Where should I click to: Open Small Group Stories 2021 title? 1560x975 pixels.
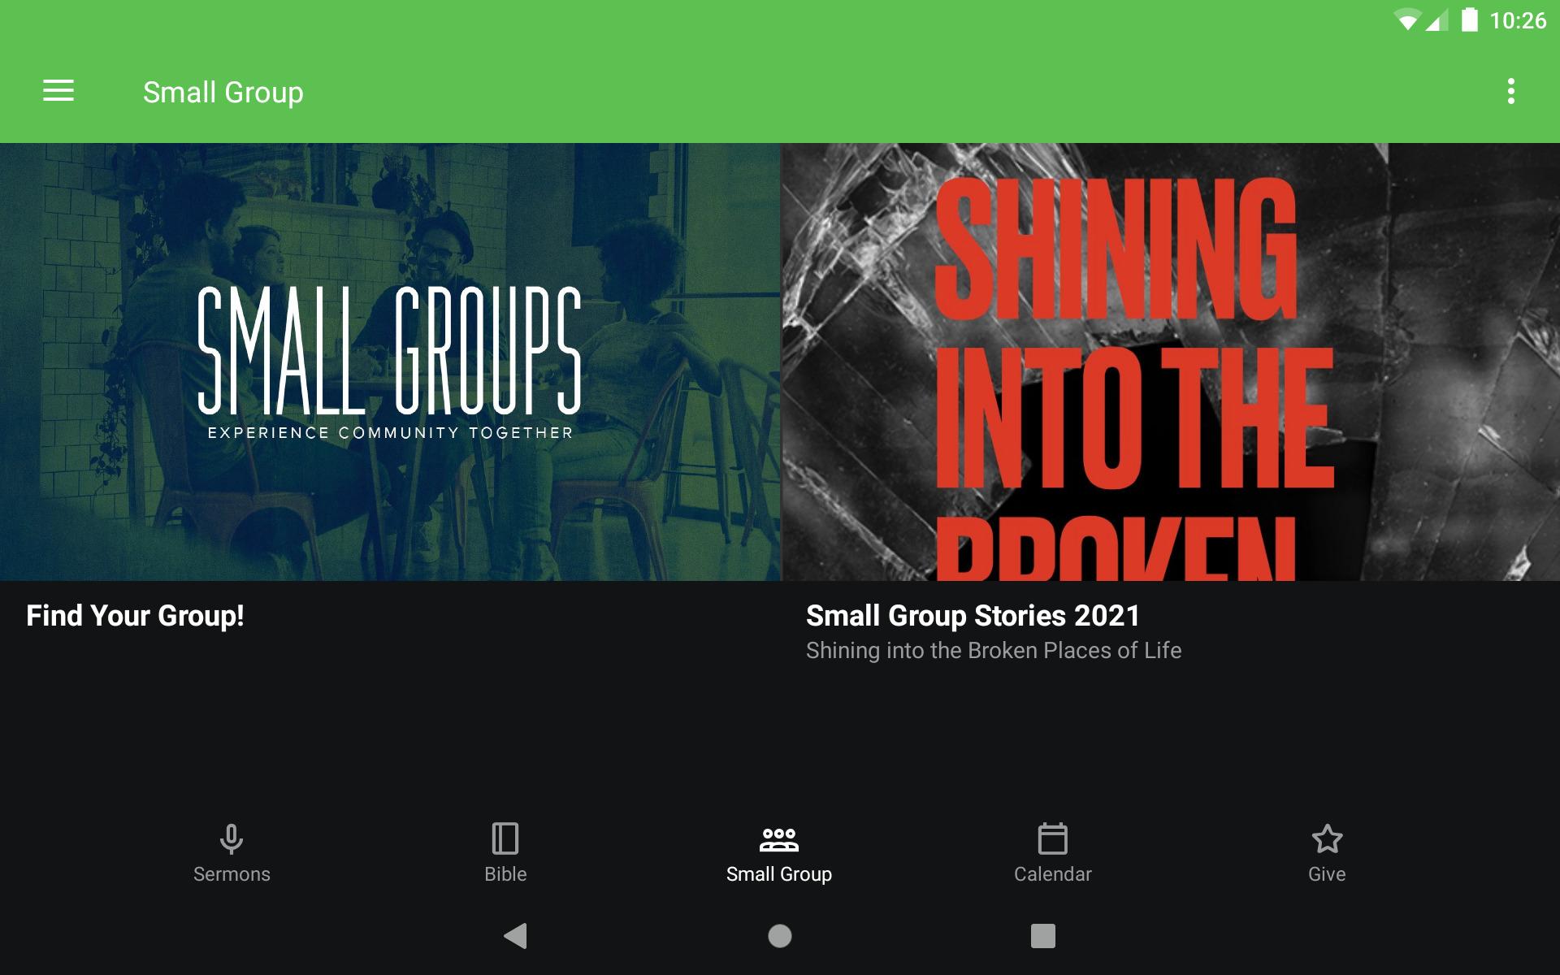coord(973,616)
